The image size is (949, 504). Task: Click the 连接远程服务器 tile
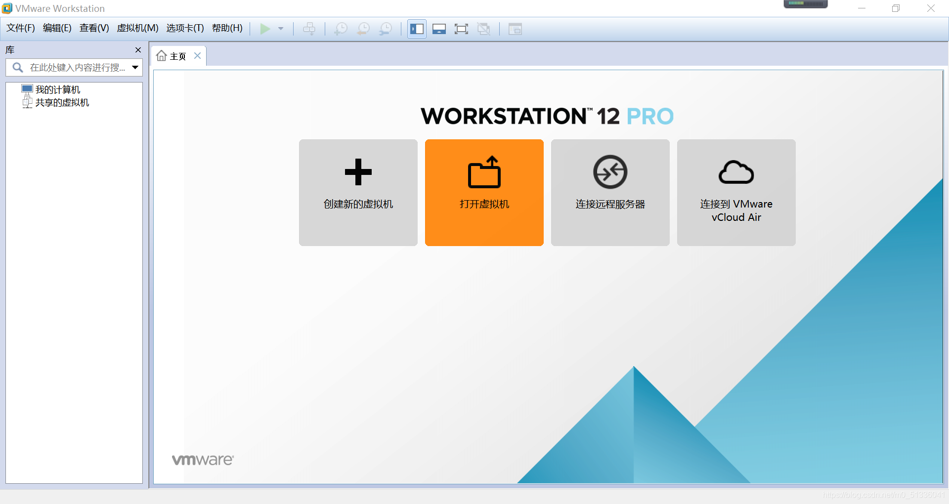click(610, 193)
